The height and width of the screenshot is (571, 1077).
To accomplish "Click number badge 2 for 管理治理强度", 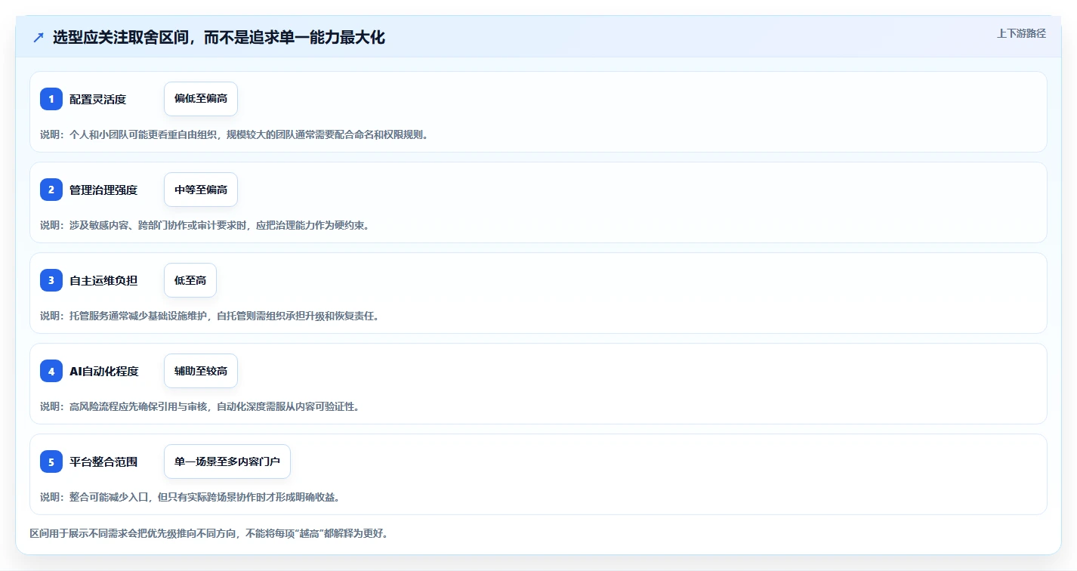I will (51, 190).
